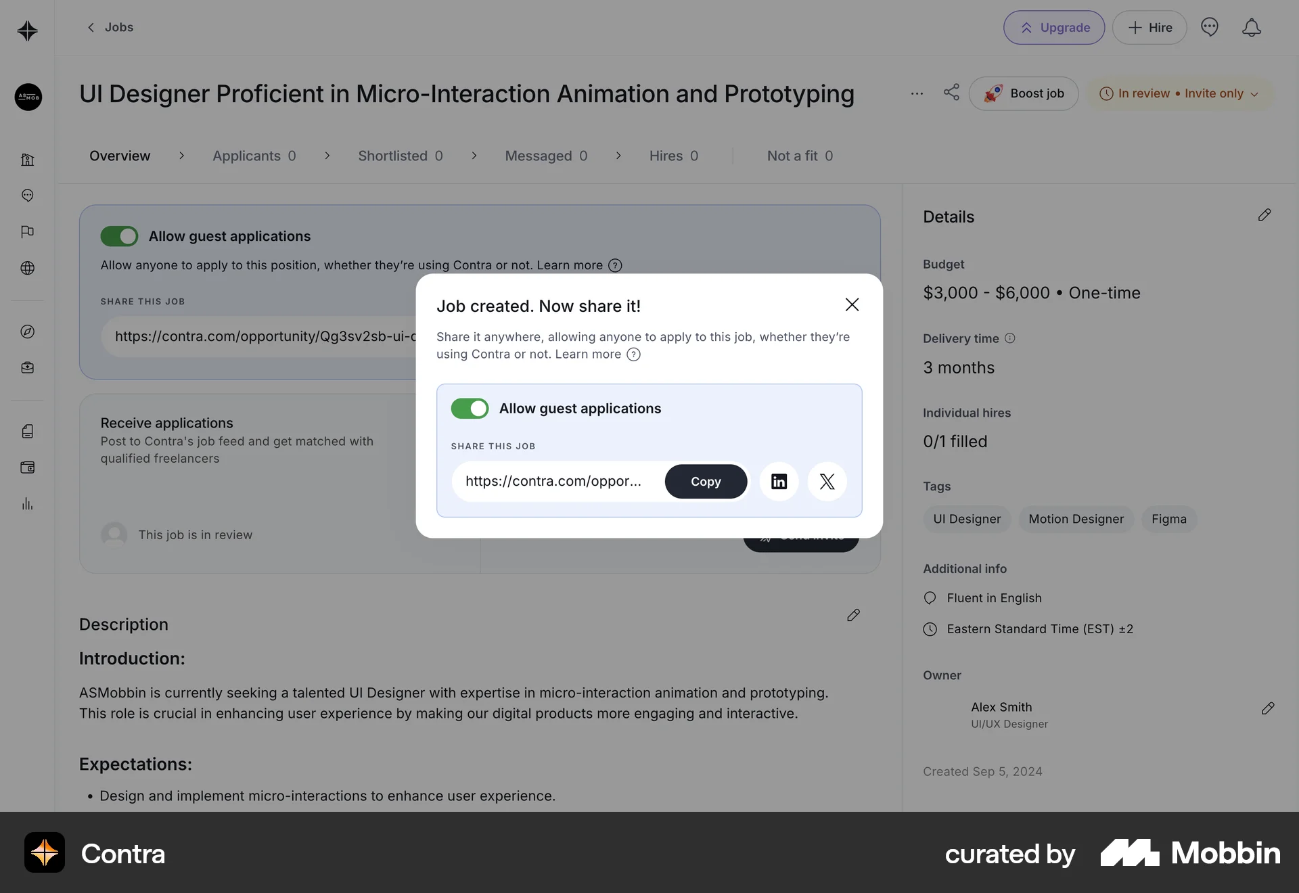Image resolution: width=1299 pixels, height=893 pixels.
Task: Open the Shortlisted tab
Action: pos(400,156)
